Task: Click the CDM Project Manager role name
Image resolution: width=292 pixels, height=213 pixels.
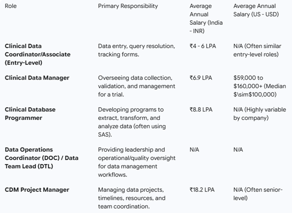Action: 37,190
